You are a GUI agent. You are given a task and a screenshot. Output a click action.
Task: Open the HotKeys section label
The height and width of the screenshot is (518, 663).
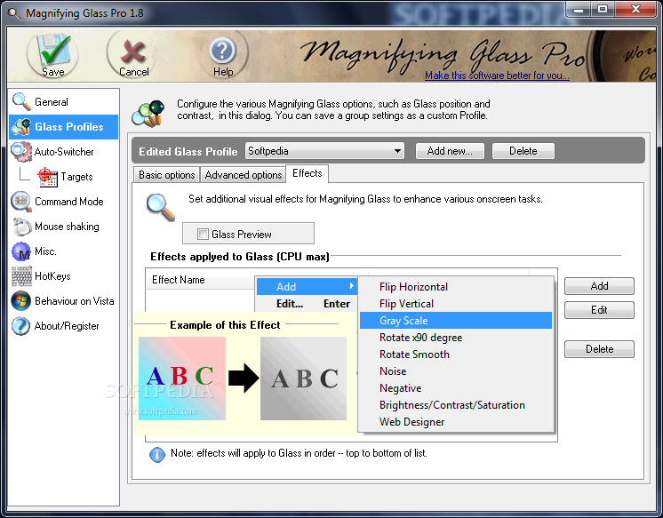[x=52, y=276]
